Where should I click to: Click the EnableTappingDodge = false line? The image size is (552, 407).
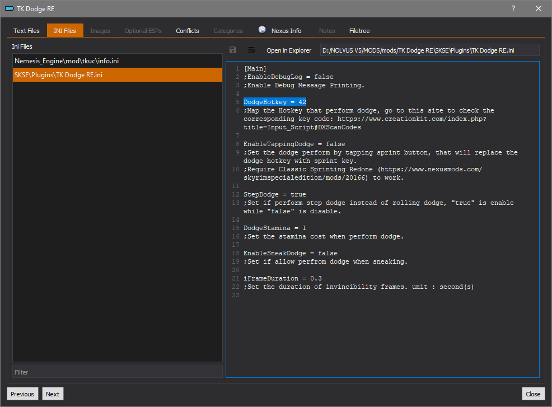click(294, 144)
